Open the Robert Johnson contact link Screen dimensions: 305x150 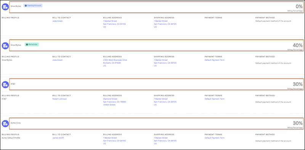[59, 99]
